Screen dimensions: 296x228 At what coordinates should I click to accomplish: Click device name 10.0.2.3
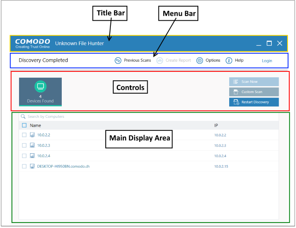[x=44, y=146]
